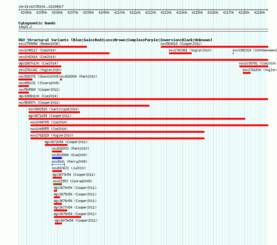Click esv22553 (Conrad2009) label

click(73, 181)
